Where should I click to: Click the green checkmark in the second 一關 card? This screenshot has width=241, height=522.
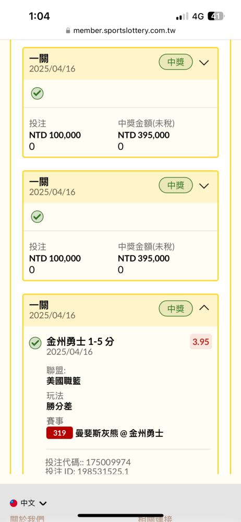pyautogui.click(x=37, y=217)
